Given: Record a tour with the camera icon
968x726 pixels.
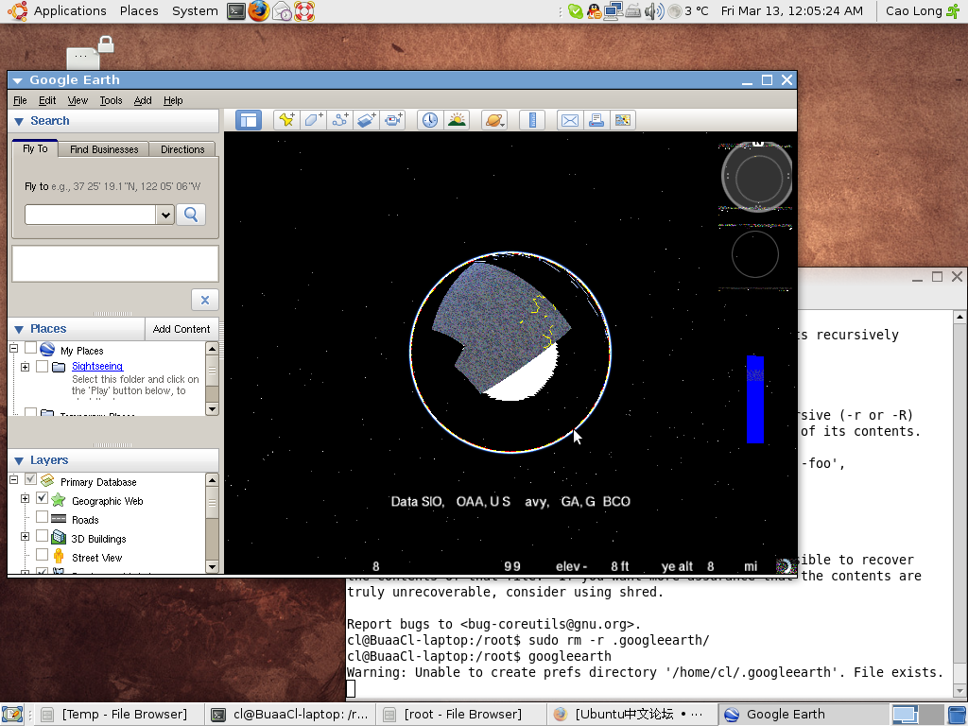Looking at the screenshot, I should (392, 120).
